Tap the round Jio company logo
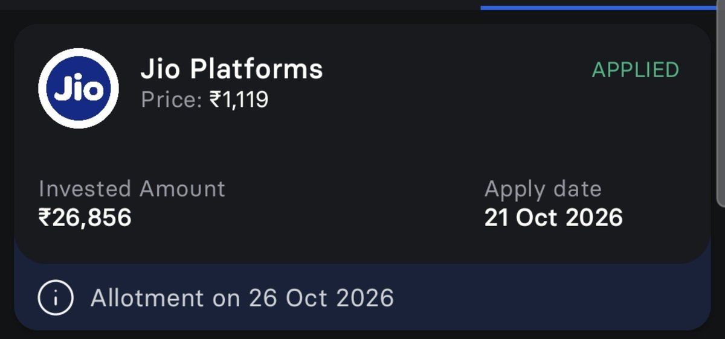Viewport: 725px width, 339px height. point(79,88)
